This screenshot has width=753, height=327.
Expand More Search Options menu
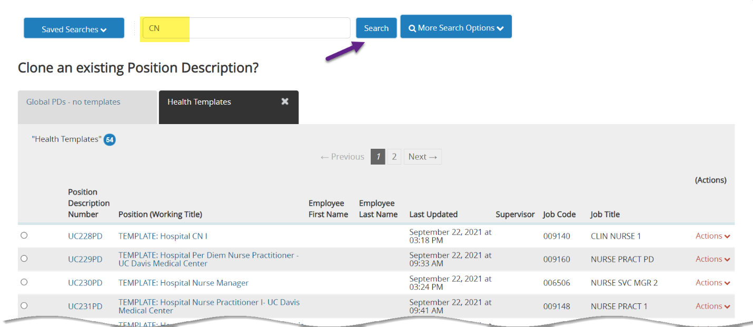pos(455,28)
